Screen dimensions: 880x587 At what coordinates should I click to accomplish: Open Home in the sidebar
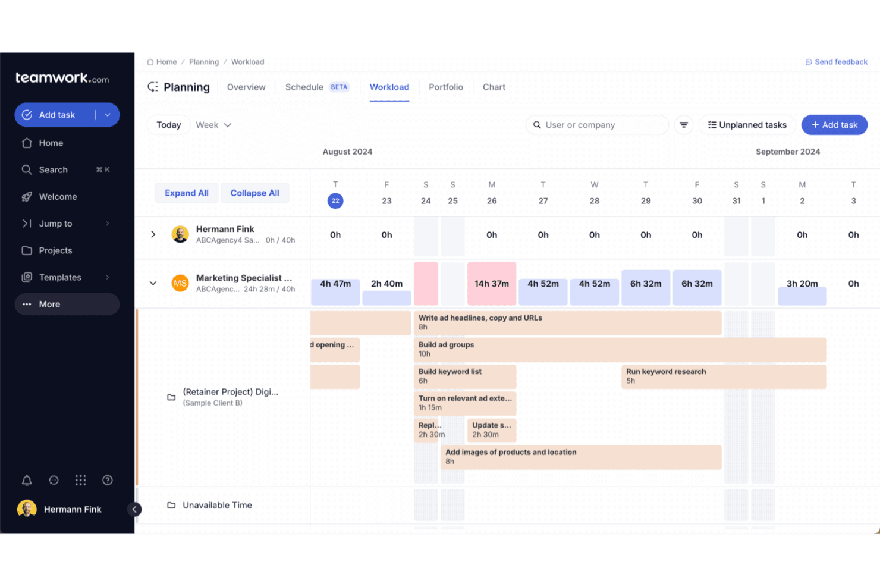click(67, 143)
